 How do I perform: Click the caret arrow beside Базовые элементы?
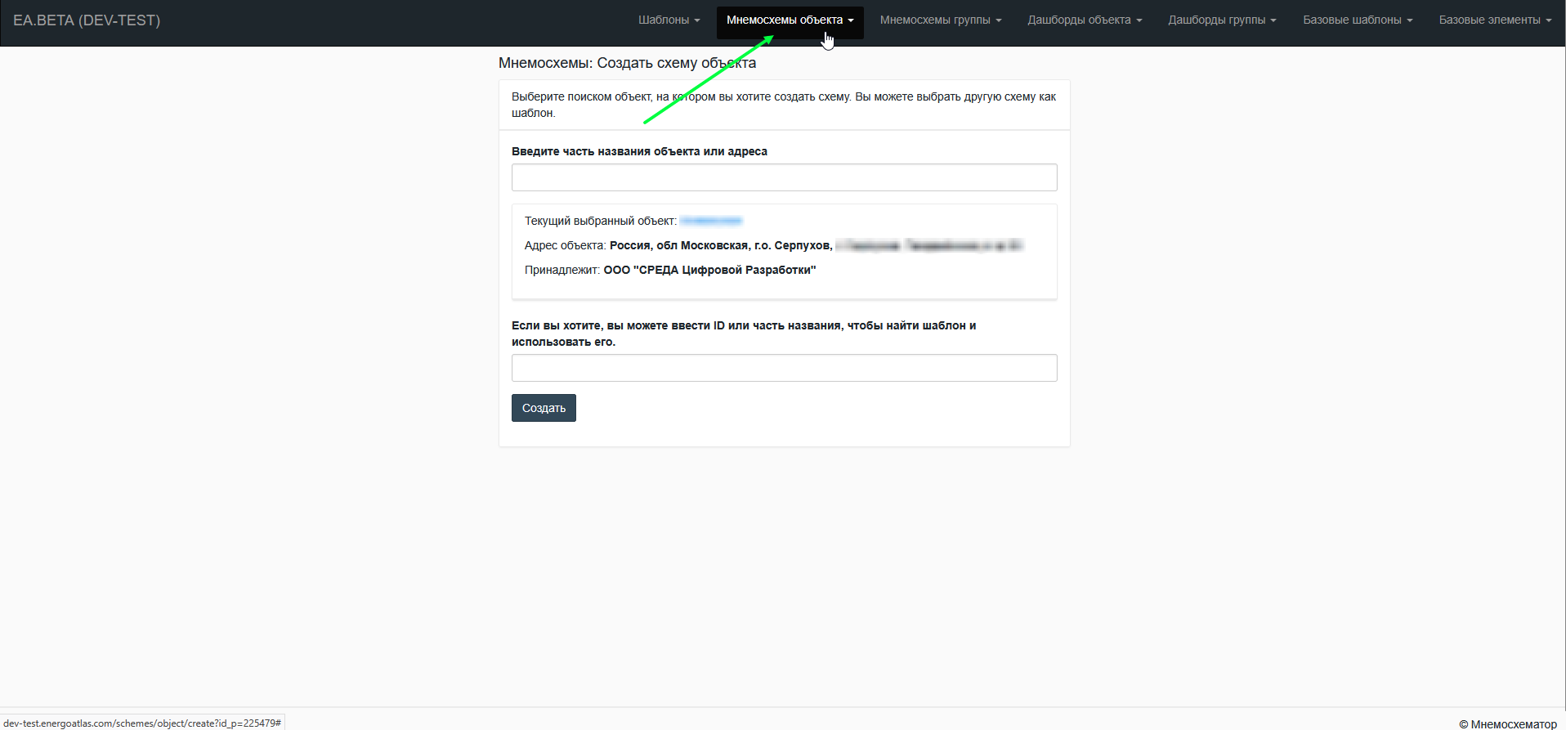tap(1548, 20)
